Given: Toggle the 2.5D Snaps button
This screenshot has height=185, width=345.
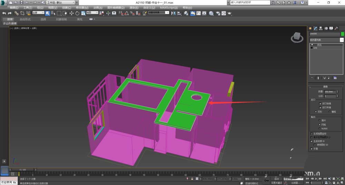Looking at the screenshot, I should (x=121, y=13).
